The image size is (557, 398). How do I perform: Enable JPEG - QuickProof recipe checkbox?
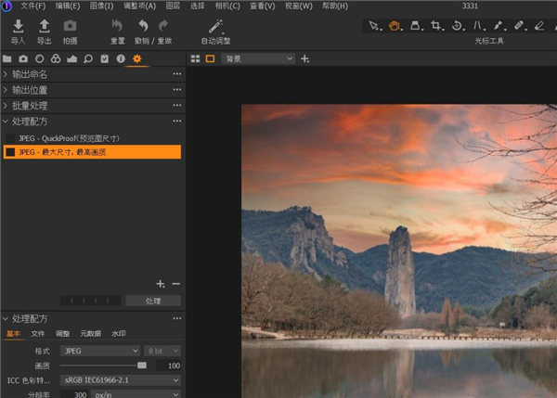pyautogui.click(x=10, y=138)
